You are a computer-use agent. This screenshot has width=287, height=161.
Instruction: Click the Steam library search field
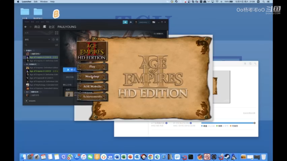[41, 45]
